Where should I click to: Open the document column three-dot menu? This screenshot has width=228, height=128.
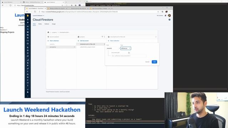(156, 37)
